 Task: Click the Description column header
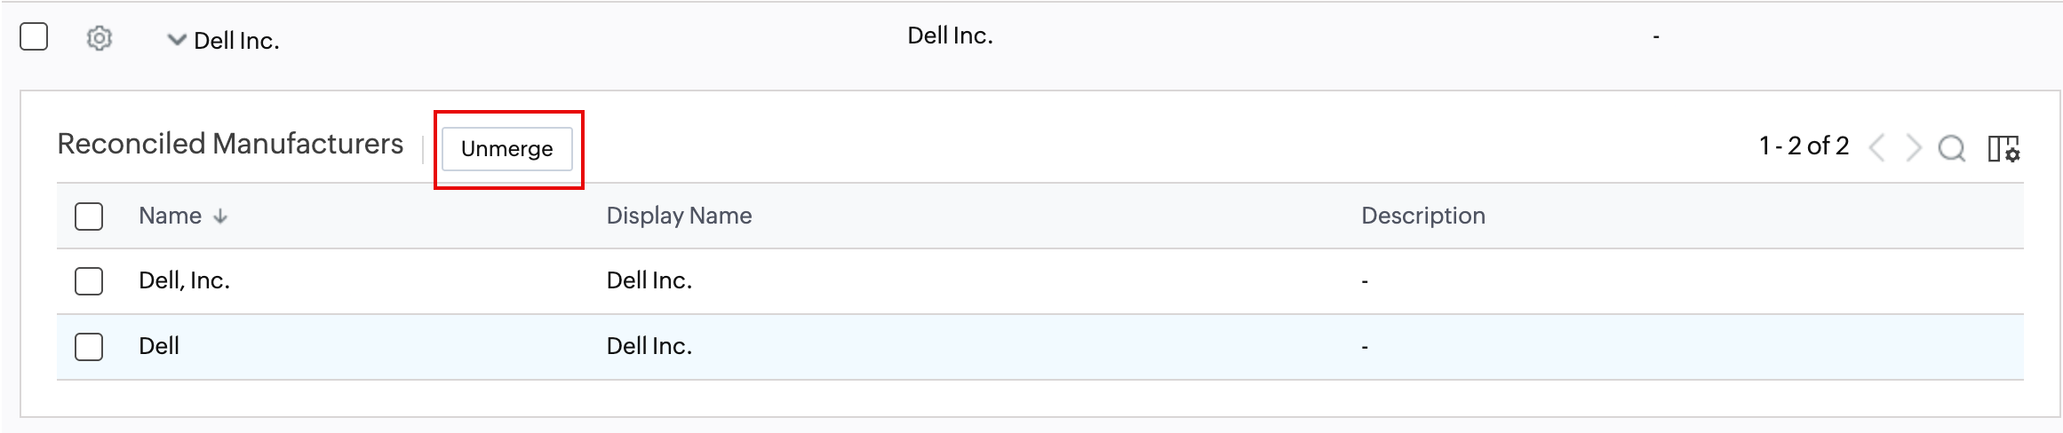pos(1422,216)
